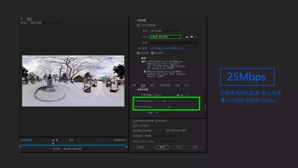Open the 格式 dropdown showing HEVC (H.265)

coord(166,31)
